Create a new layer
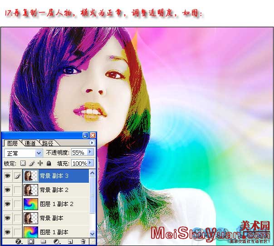This screenshot has width=274, height=246. click(x=70, y=241)
